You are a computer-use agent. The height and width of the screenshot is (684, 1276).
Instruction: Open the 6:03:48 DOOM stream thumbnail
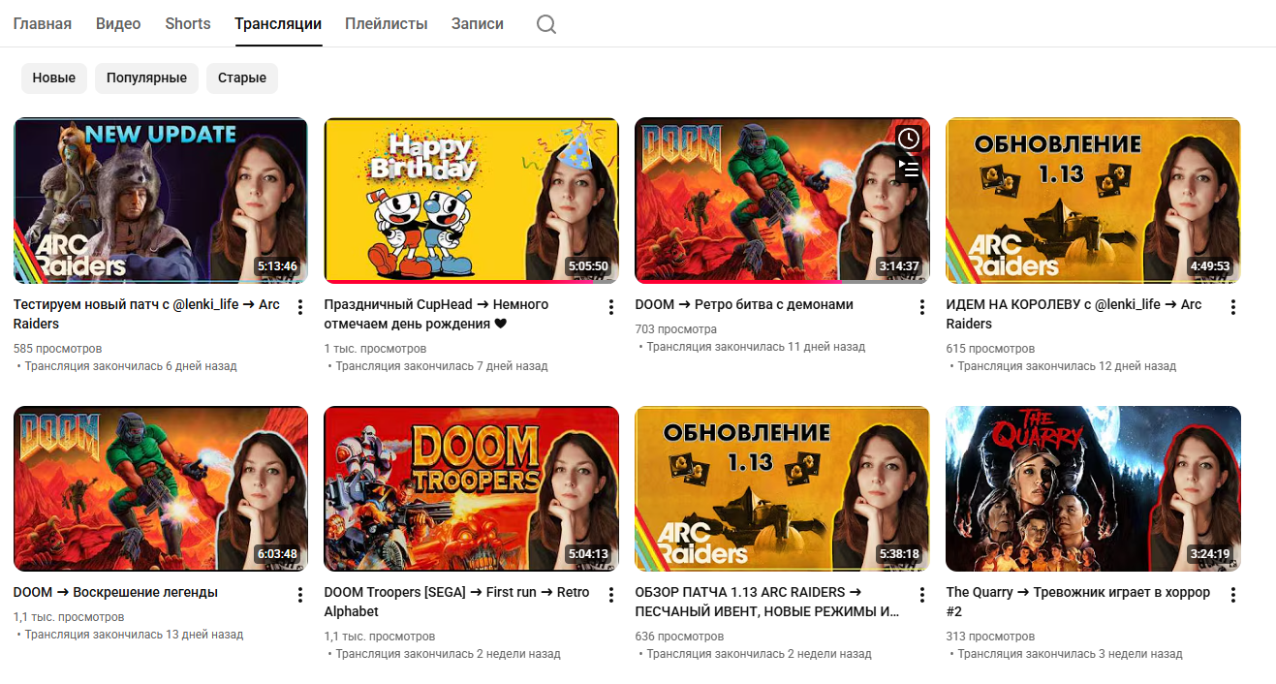tap(161, 488)
